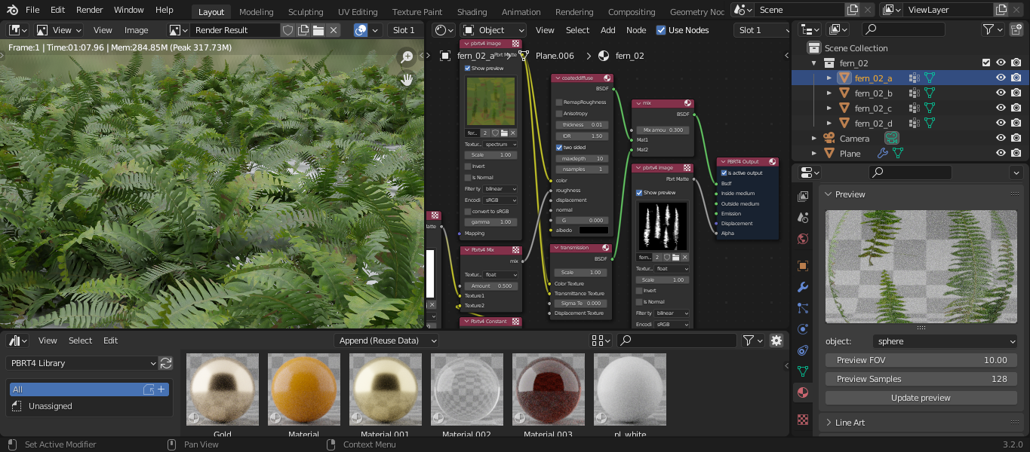Open the Modifiers wrench properties tab
The height and width of the screenshot is (452, 1030).
803,287
